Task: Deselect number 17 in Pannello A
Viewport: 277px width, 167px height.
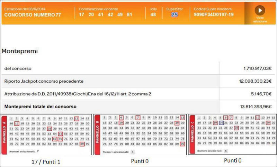Action: tap(17, 123)
